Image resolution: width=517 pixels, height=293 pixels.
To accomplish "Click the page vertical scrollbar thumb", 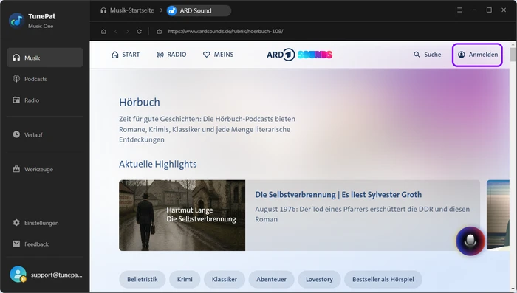I will [513, 55].
